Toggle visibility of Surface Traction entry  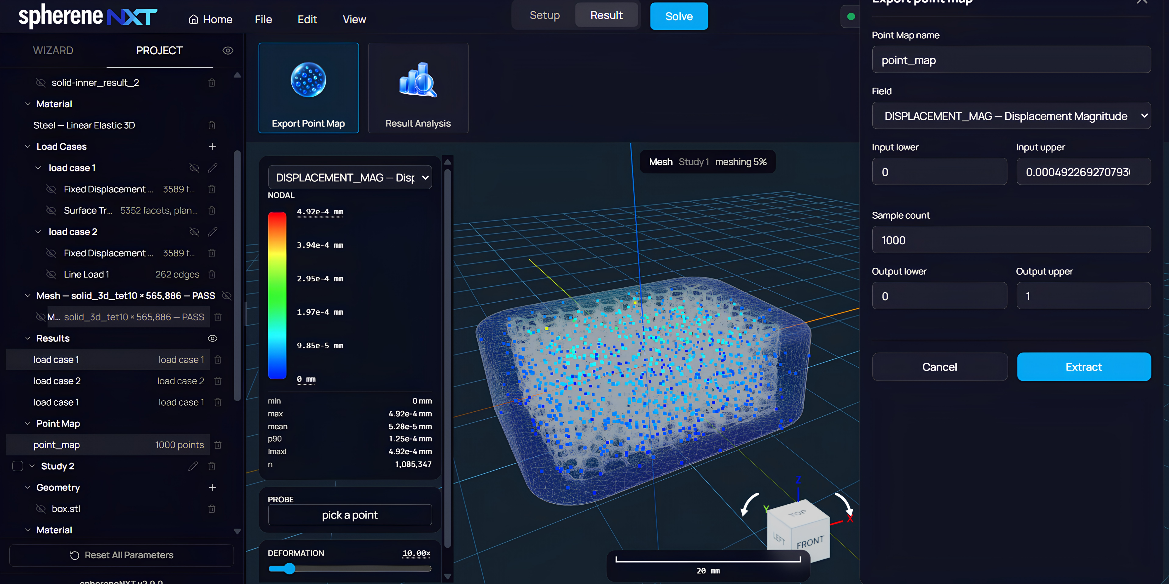51,210
